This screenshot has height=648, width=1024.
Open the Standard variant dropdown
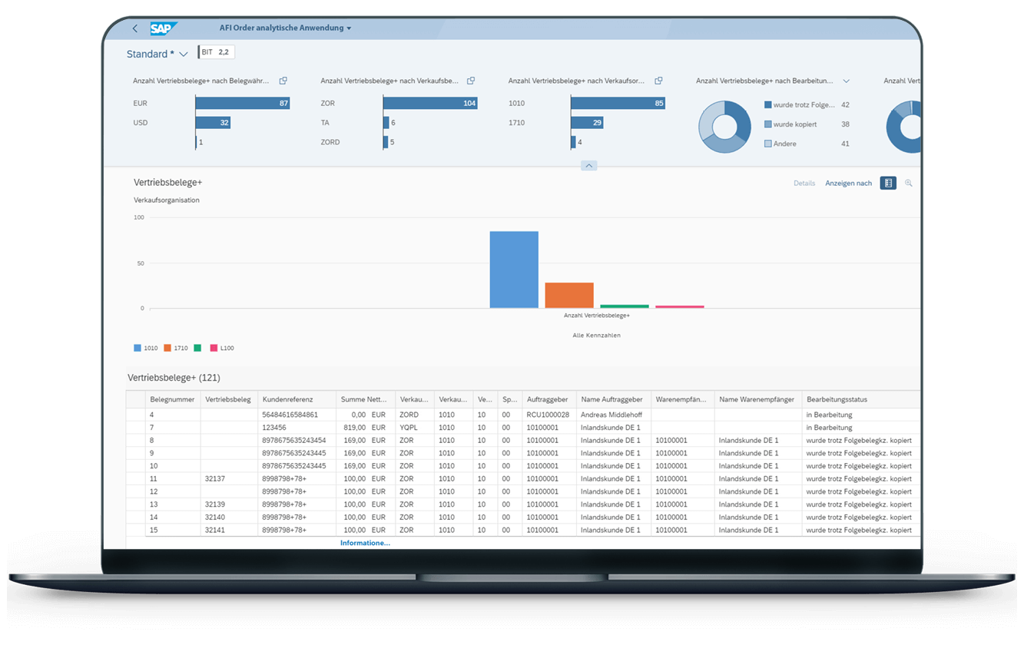pyautogui.click(x=157, y=55)
